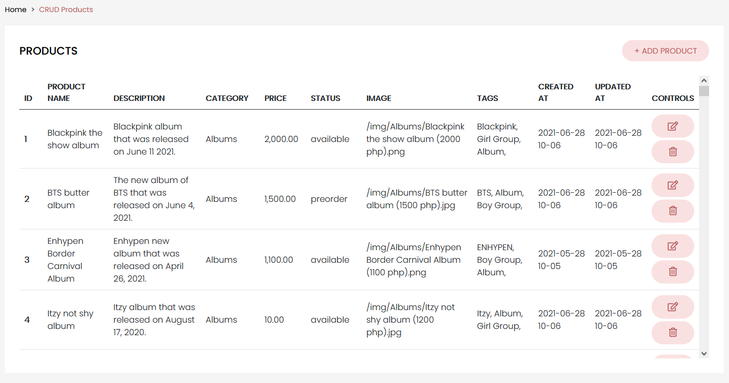Click the table scrollbar up arrow

(704, 81)
